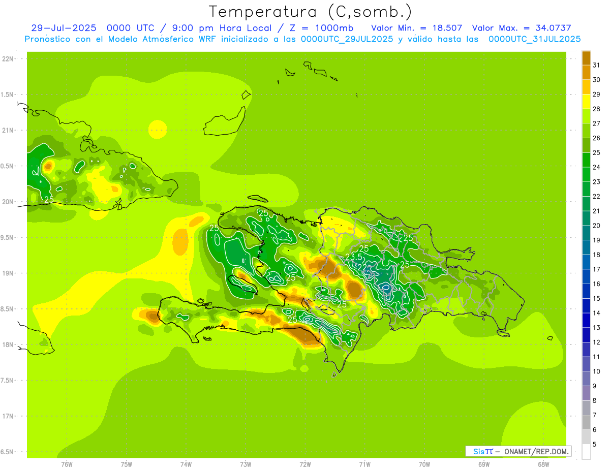Click the colorbar label "26"
The height and width of the screenshot is (471, 610).
tap(596, 138)
